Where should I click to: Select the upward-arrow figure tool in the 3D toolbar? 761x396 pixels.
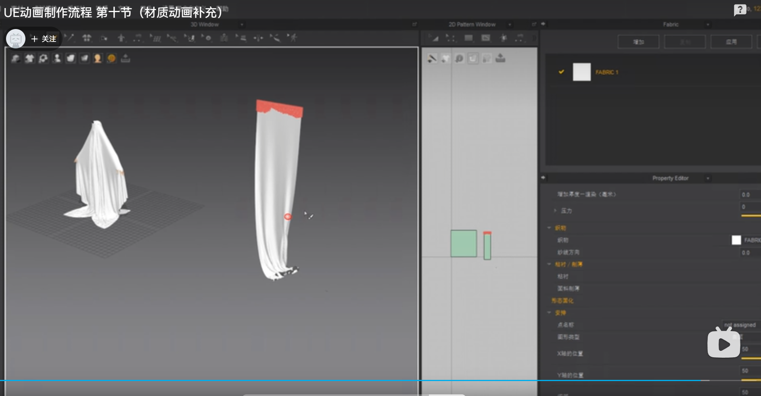pyautogui.click(x=121, y=38)
